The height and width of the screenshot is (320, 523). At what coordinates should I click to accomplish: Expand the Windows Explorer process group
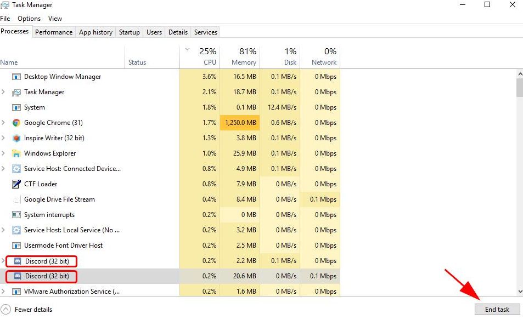(x=4, y=153)
